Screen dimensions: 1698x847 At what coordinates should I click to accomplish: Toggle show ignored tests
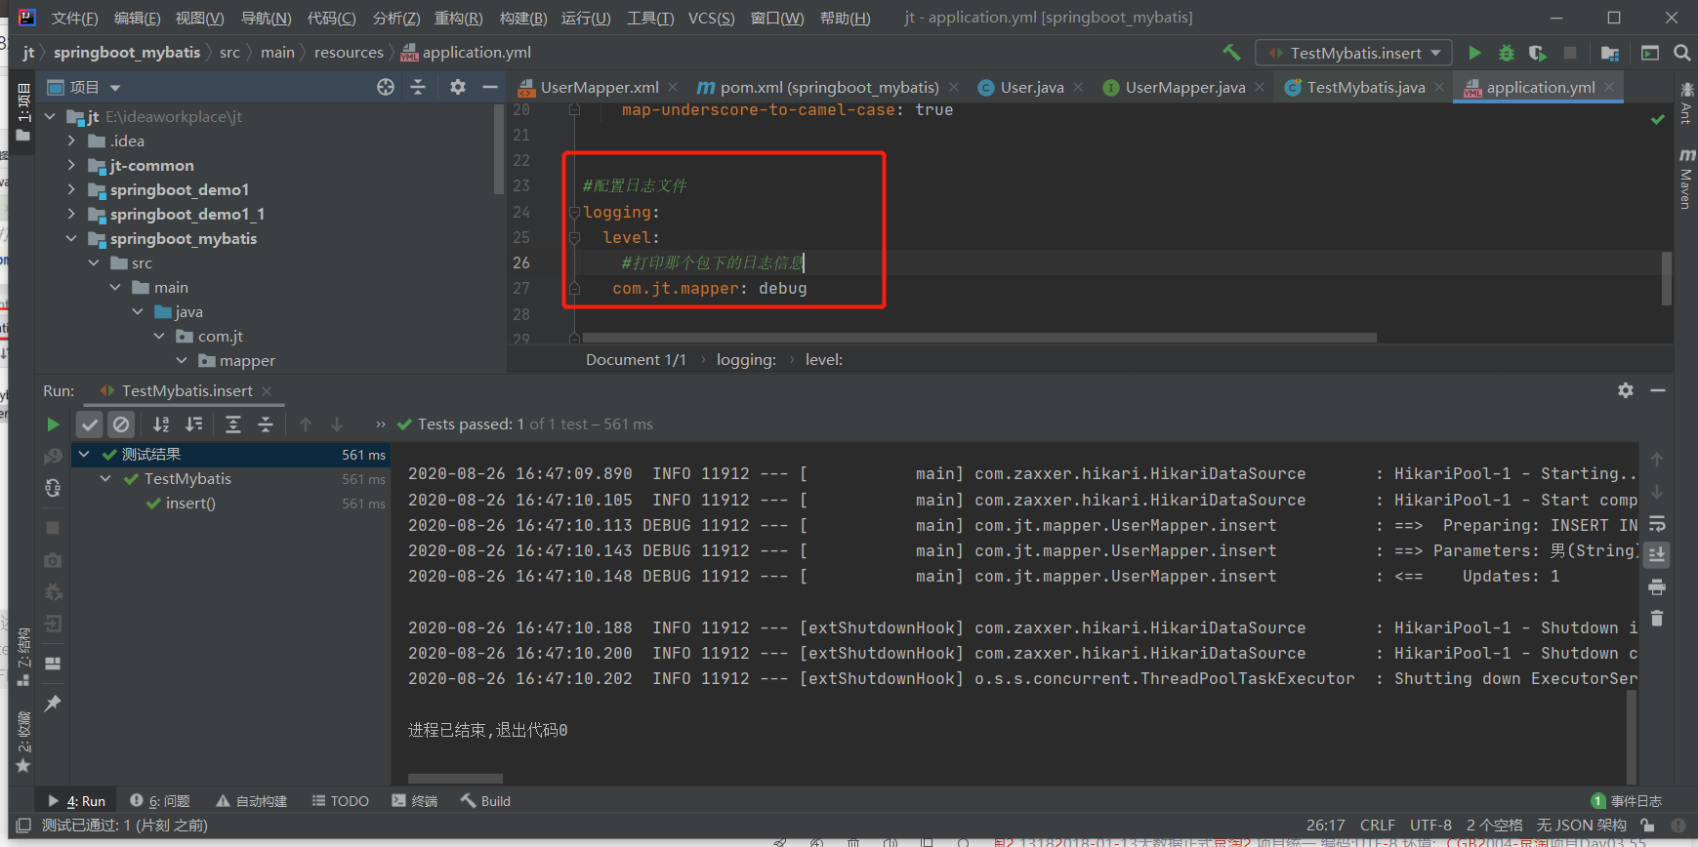121,424
